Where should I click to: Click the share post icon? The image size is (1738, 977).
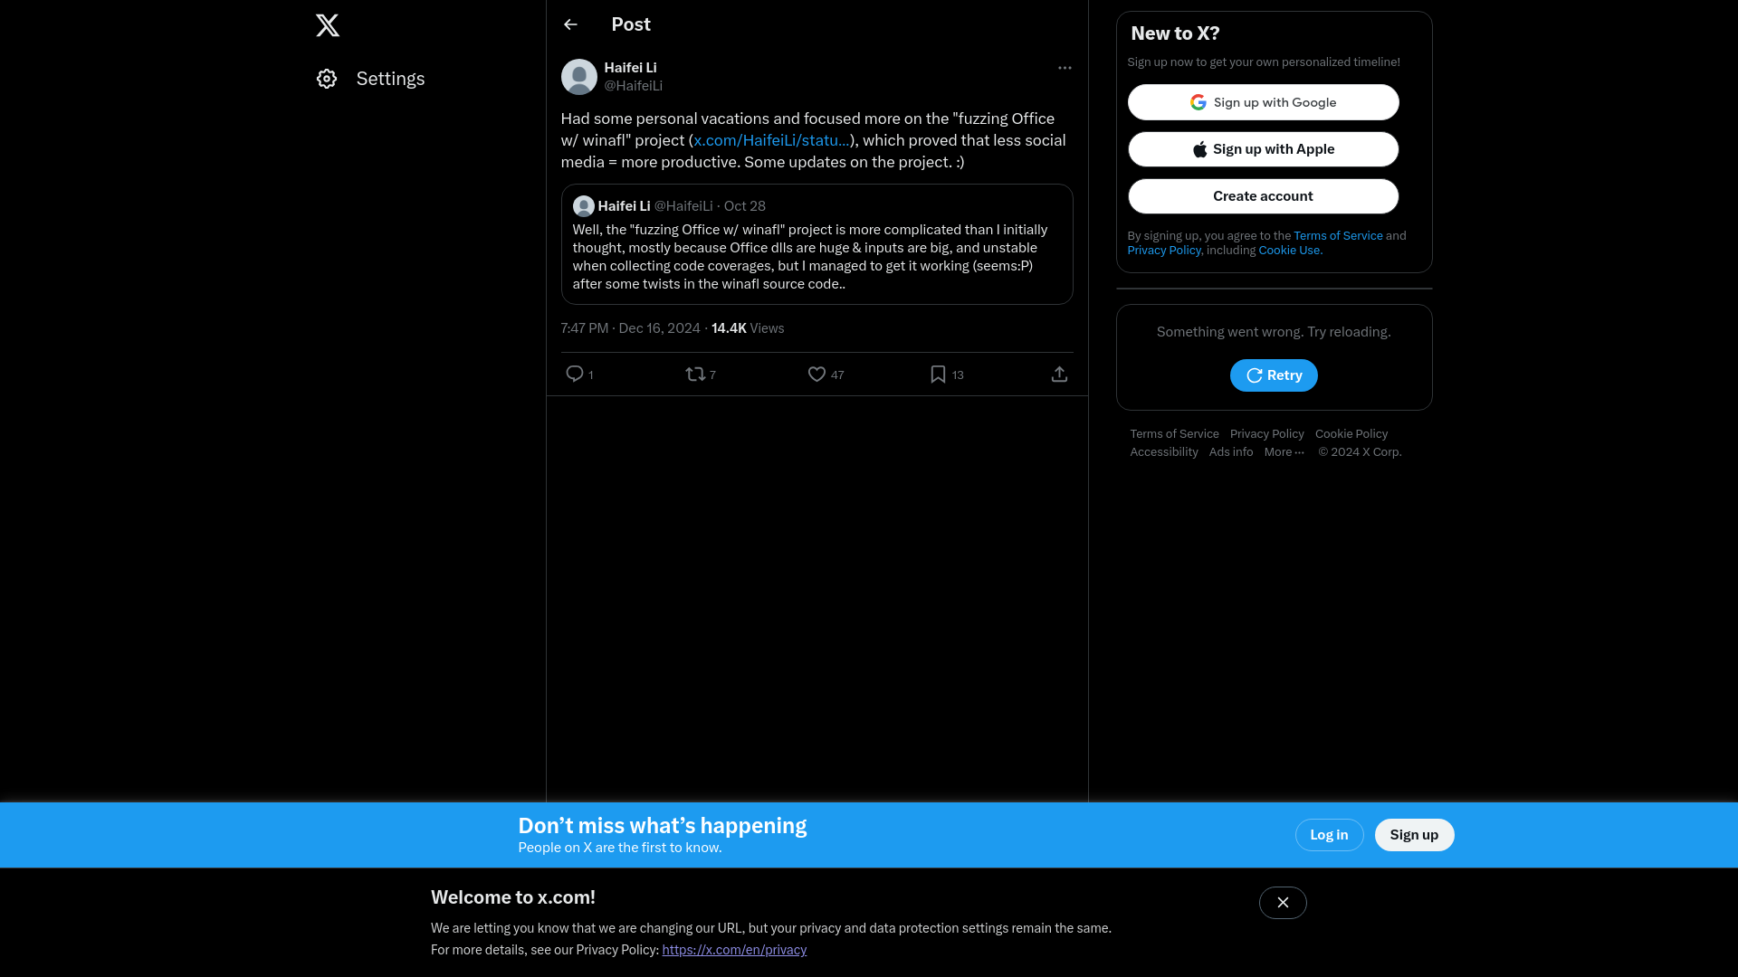(x=1059, y=374)
